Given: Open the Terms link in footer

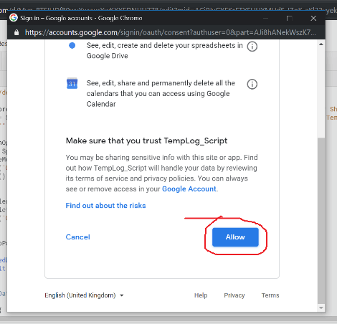Looking at the screenshot, I should point(270,295).
